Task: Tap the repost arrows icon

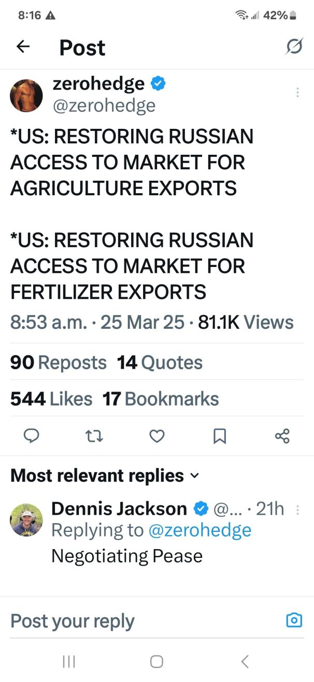Action: tap(94, 436)
